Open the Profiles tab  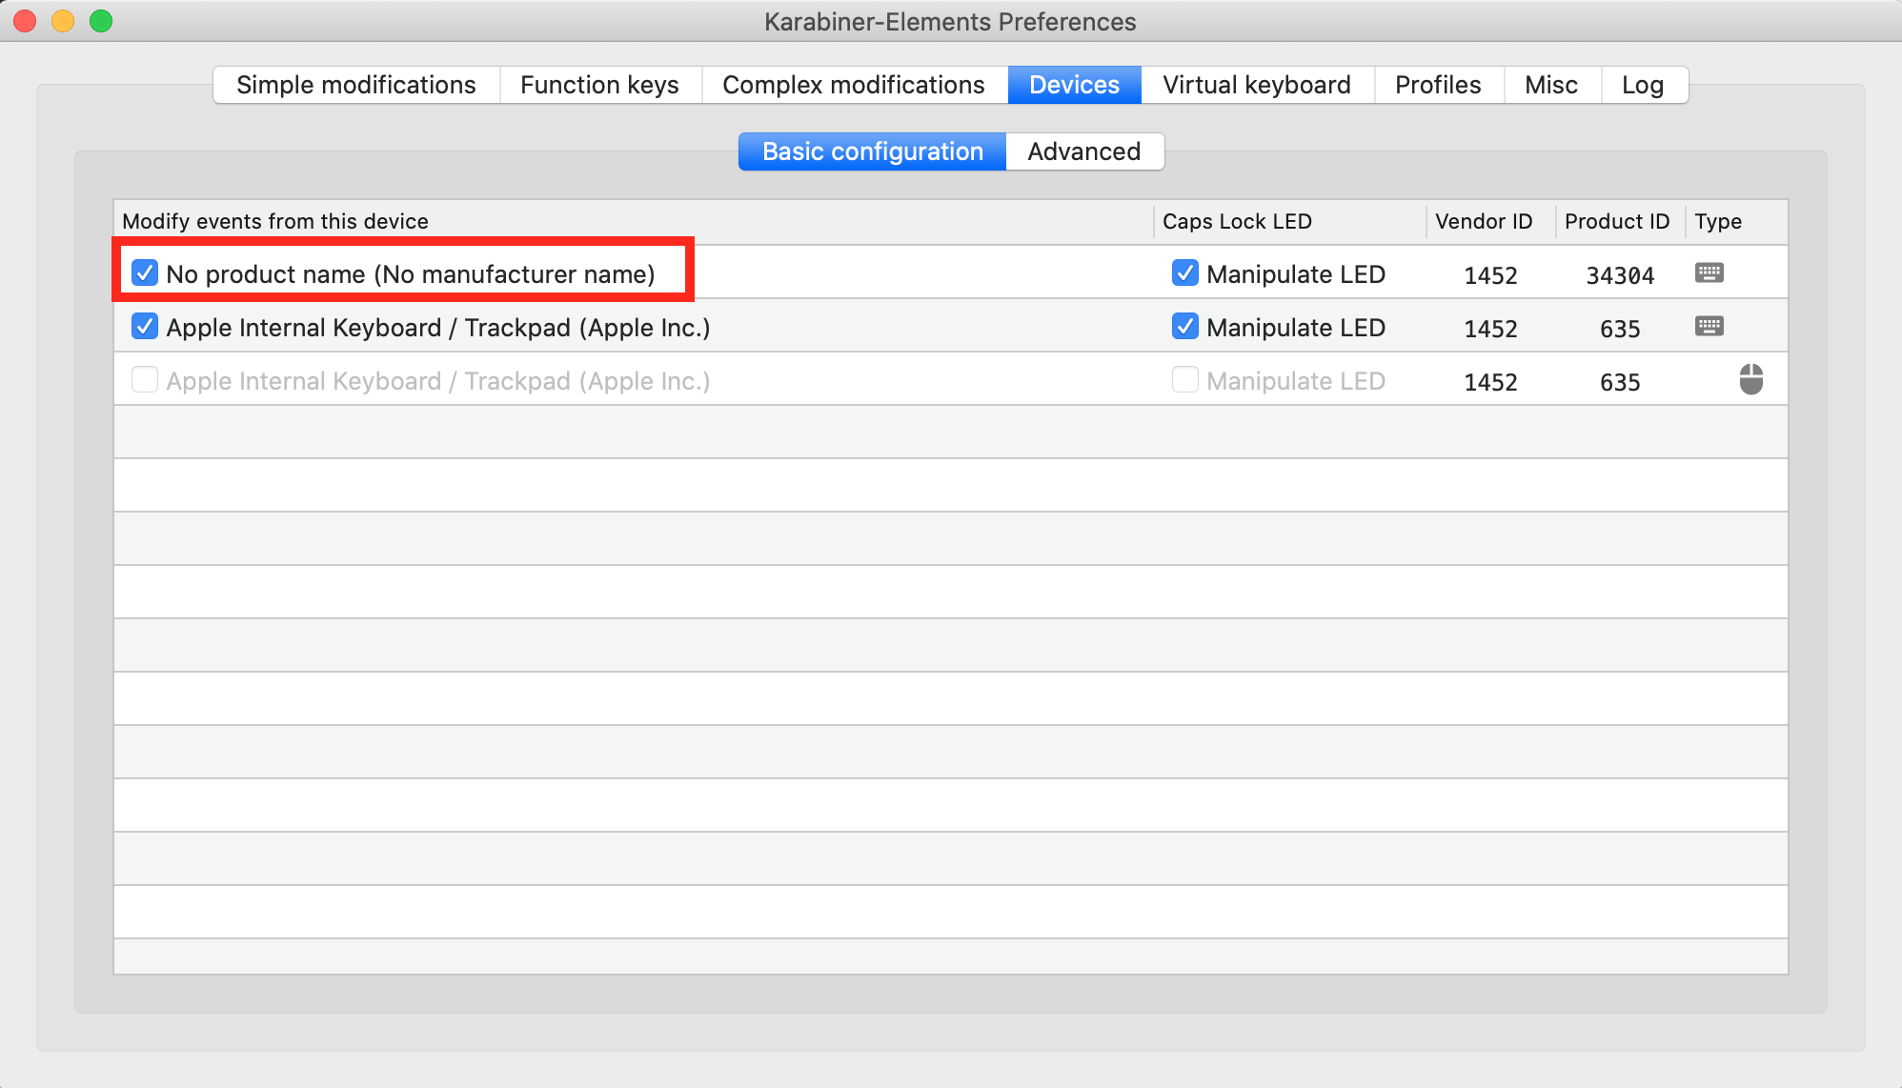[x=1439, y=85]
